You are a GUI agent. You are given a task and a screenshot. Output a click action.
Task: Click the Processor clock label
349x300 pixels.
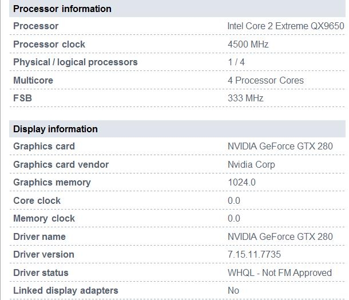coord(49,44)
